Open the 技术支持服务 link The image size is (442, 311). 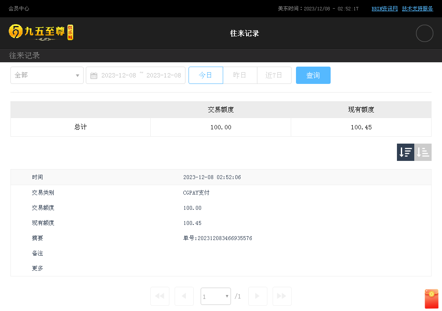[417, 9]
